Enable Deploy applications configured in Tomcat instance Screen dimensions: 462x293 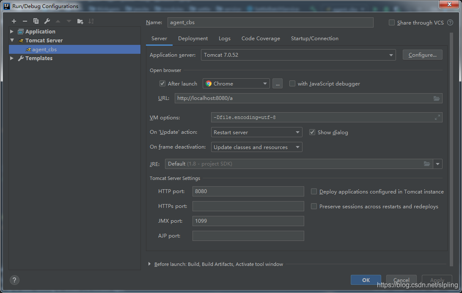[x=314, y=192]
